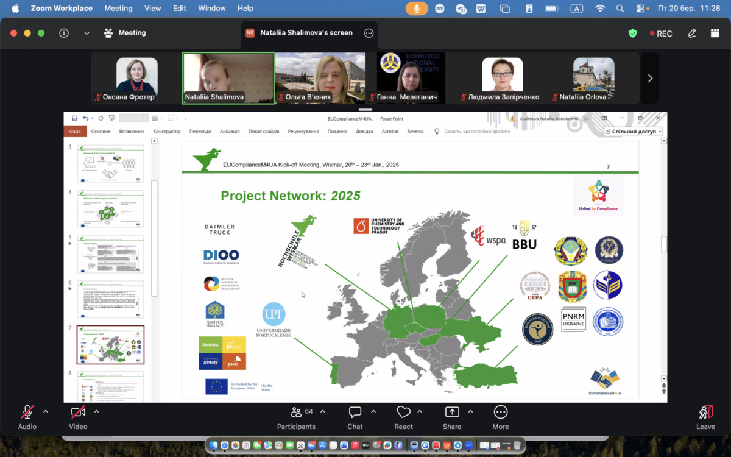Show next participants with right arrow
Image resolution: width=731 pixels, height=457 pixels.
[x=650, y=78]
